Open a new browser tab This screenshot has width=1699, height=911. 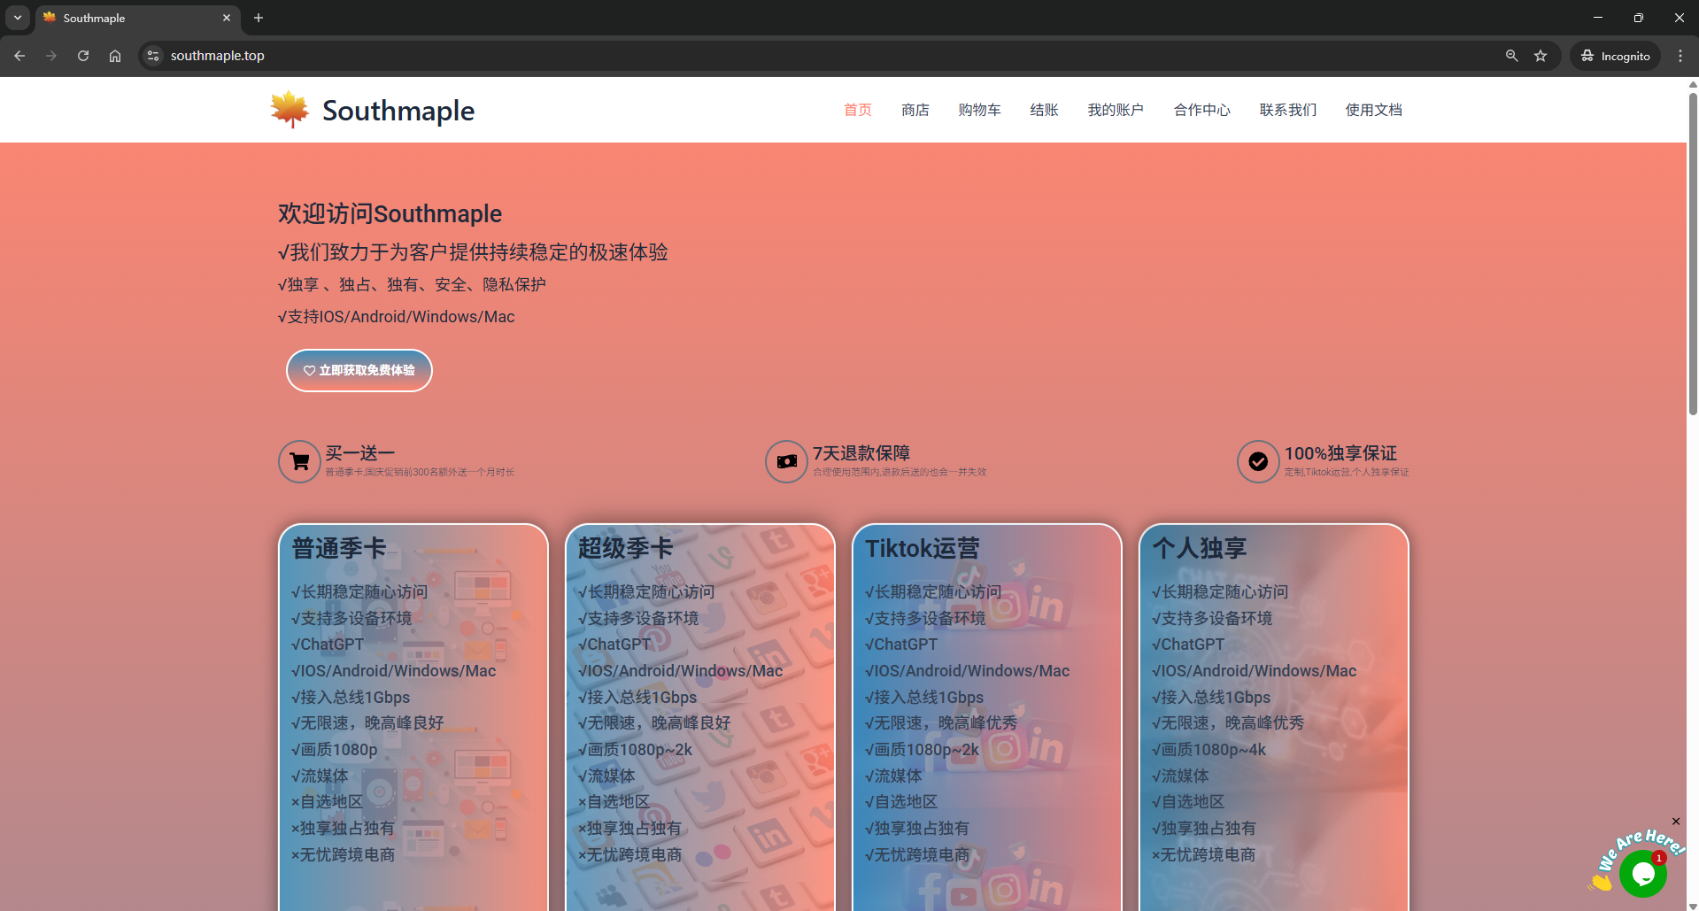point(258,18)
